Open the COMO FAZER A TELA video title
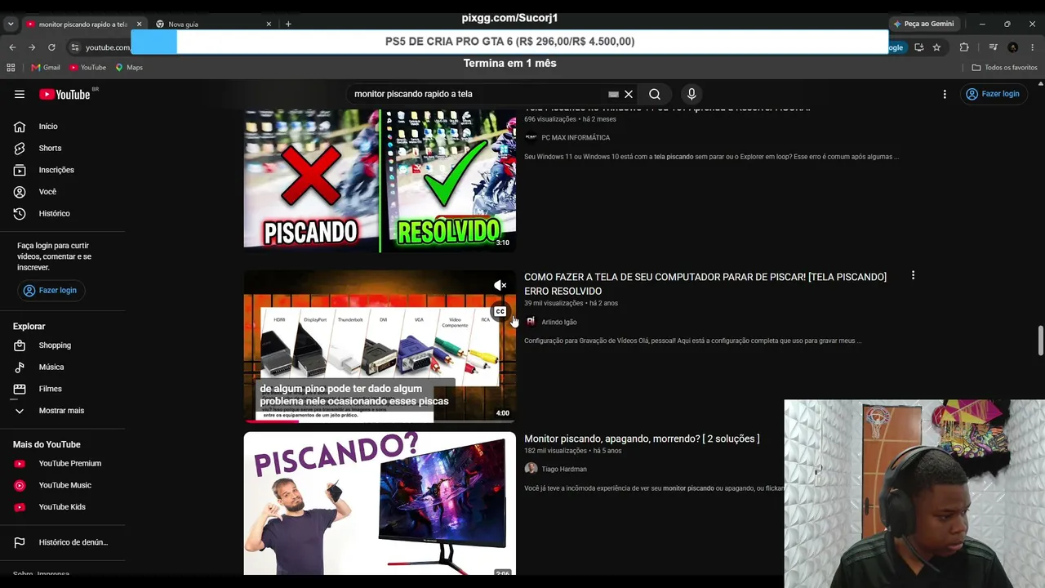 tap(705, 283)
